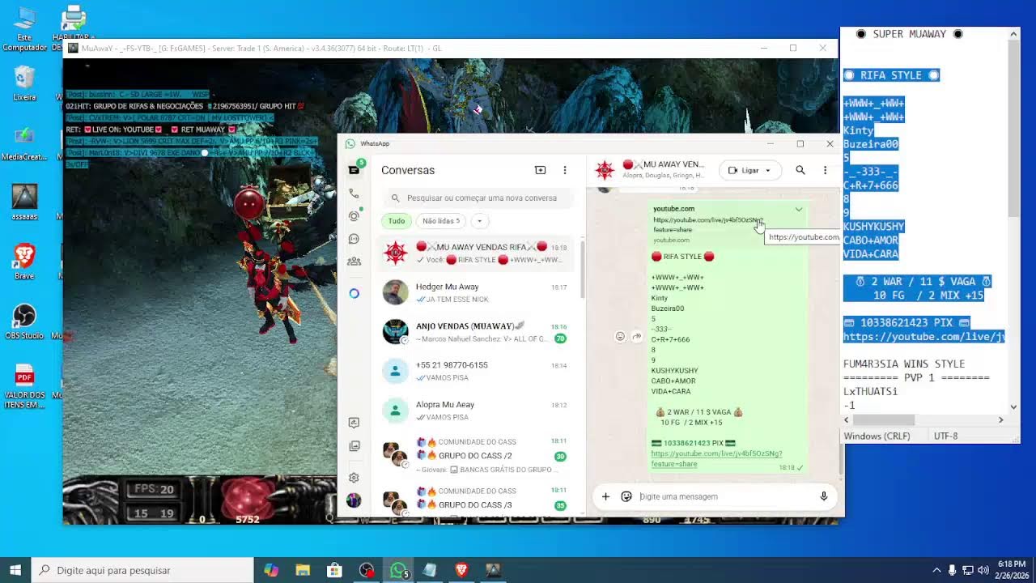Image resolution: width=1036 pixels, height=583 pixels.
Task: Open WhatsApp settings gear icon
Action: click(x=354, y=478)
